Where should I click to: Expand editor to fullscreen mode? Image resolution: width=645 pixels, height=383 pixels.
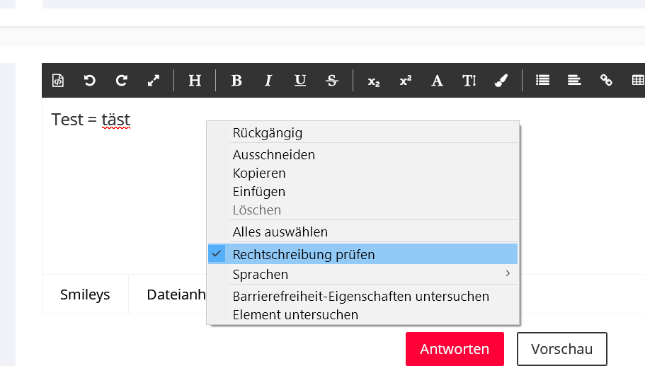[154, 81]
